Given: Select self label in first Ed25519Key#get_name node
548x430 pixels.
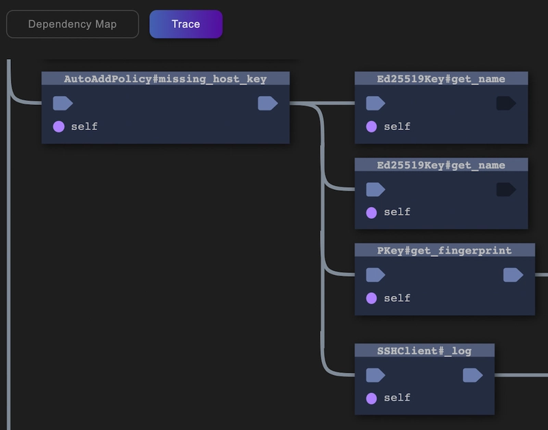Looking at the screenshot, I should pos(397,127).
